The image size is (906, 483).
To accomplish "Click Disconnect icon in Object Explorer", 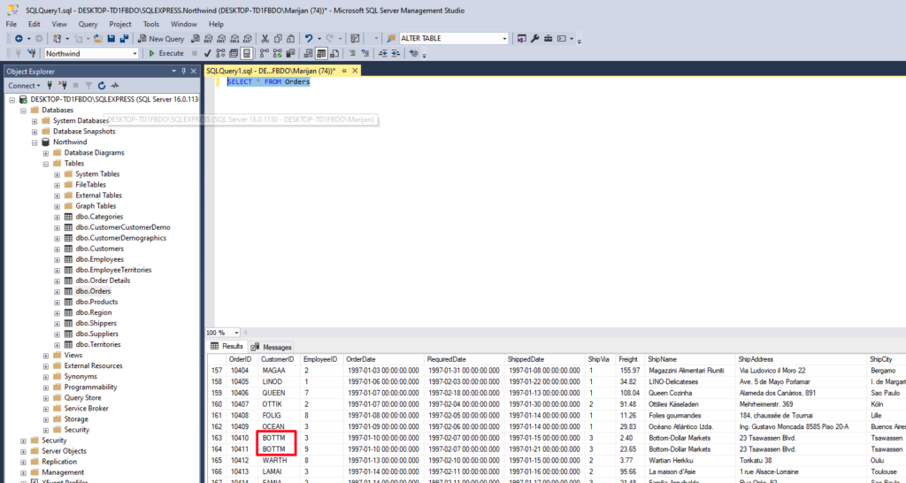I will (63, 86).
